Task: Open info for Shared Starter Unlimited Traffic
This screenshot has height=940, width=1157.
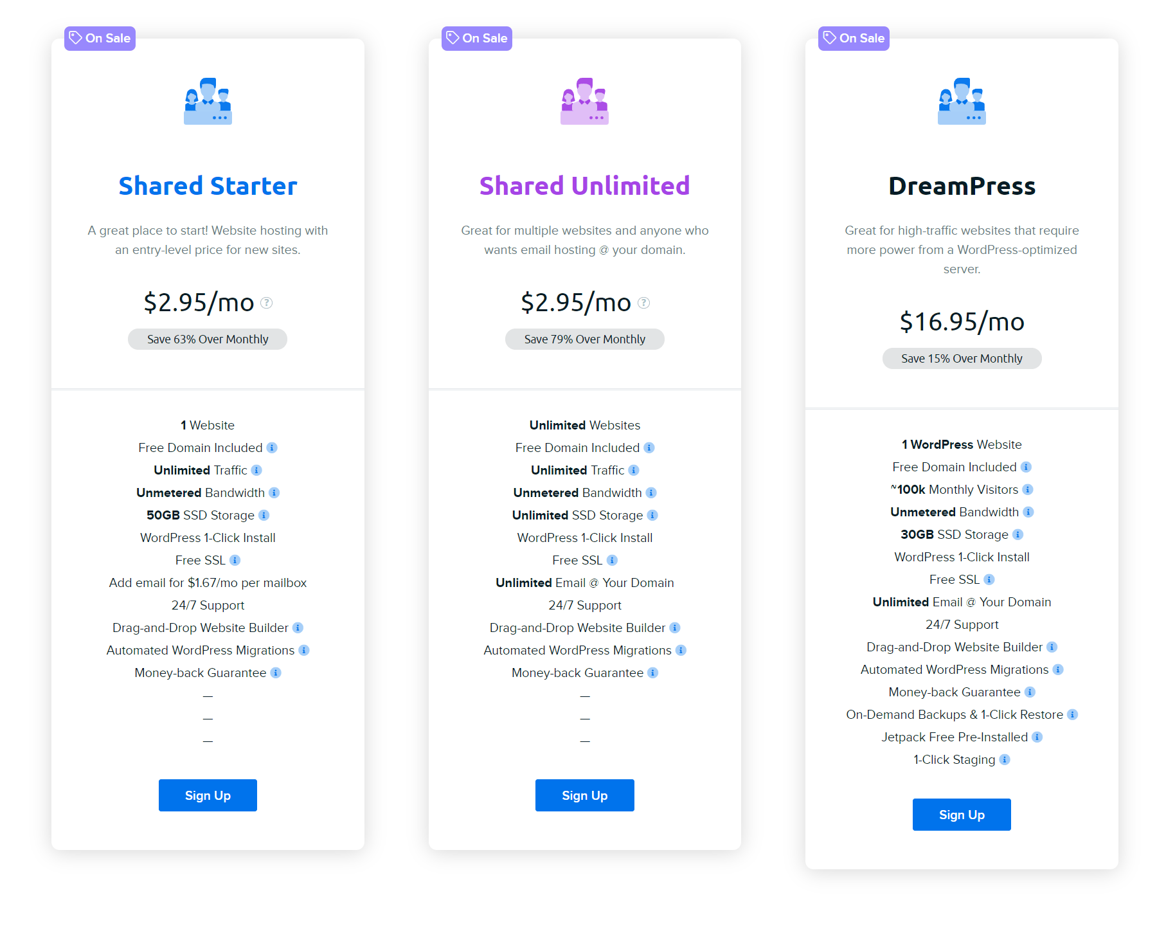Action: [x=256, y=470]
